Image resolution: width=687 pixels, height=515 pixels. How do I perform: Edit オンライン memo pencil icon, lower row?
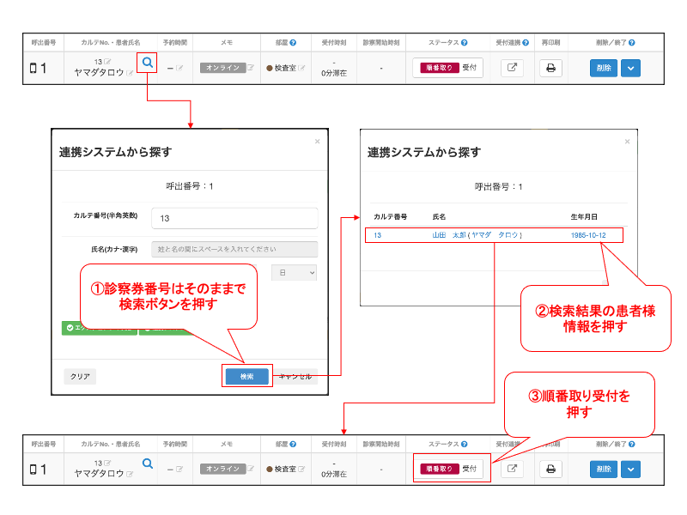(251, 469)
